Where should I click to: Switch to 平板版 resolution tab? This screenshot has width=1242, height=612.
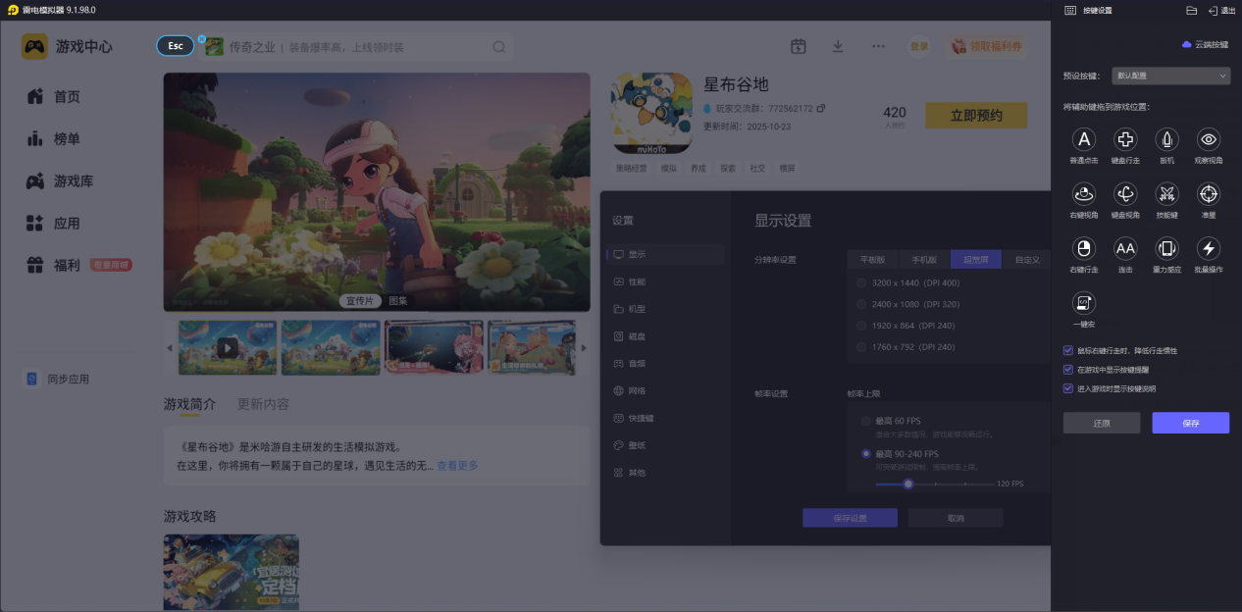pos(873,260)
